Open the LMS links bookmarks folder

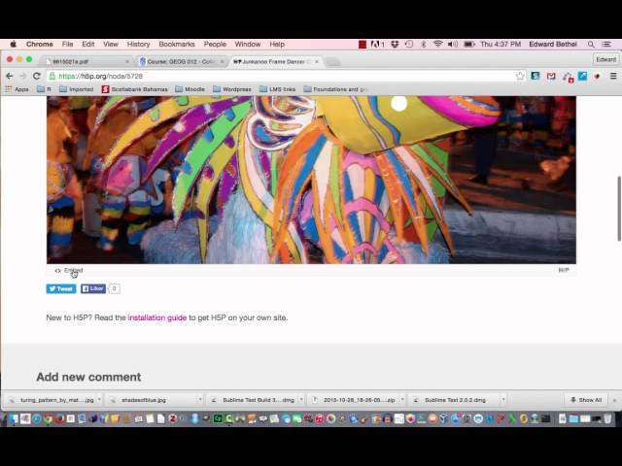277,89
